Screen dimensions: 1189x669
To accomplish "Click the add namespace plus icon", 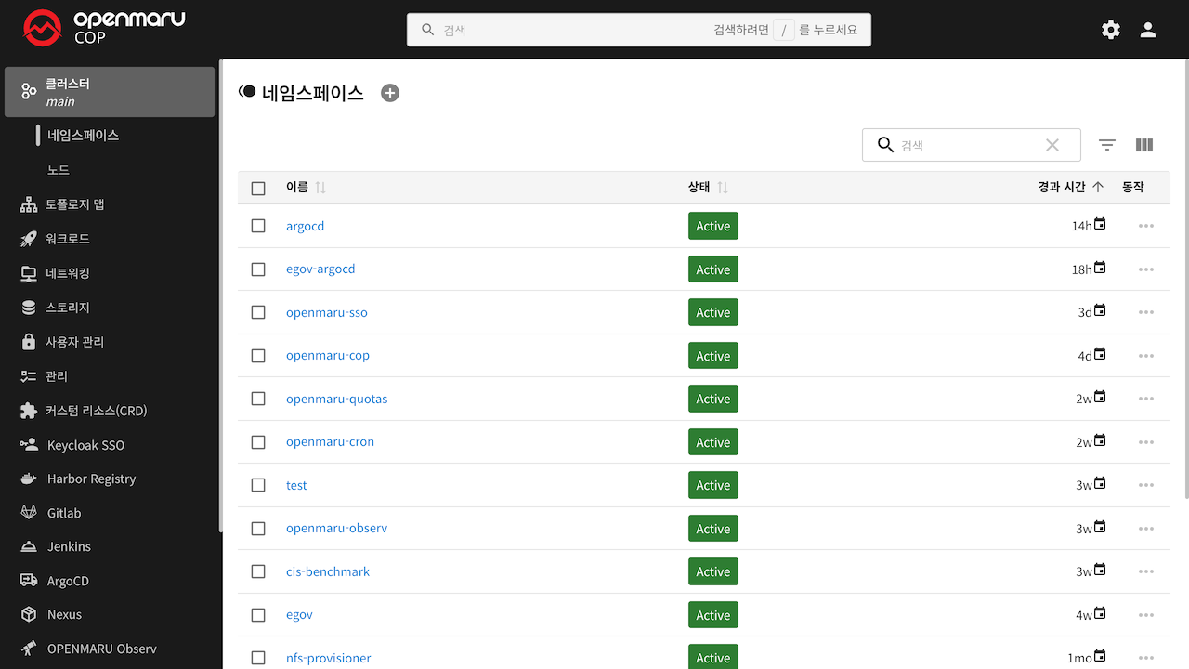I will [x=390, y=93].
